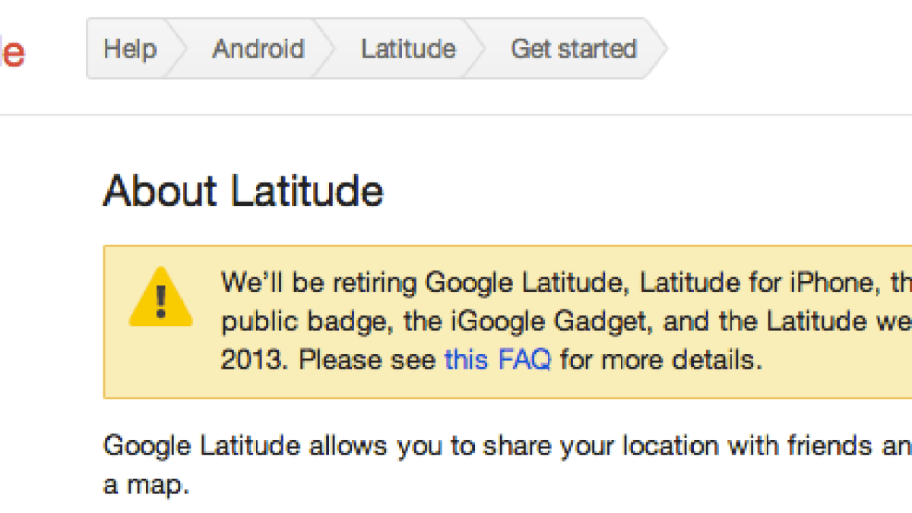Click the chevron between Android and Latitude

pyautogui.click(x=323, y=49)
